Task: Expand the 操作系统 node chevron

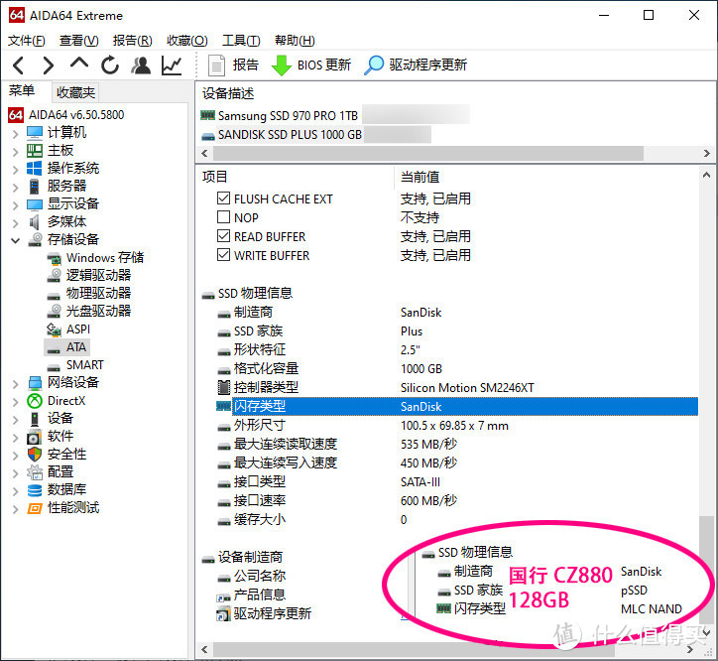Action: (x=16, y=170)
